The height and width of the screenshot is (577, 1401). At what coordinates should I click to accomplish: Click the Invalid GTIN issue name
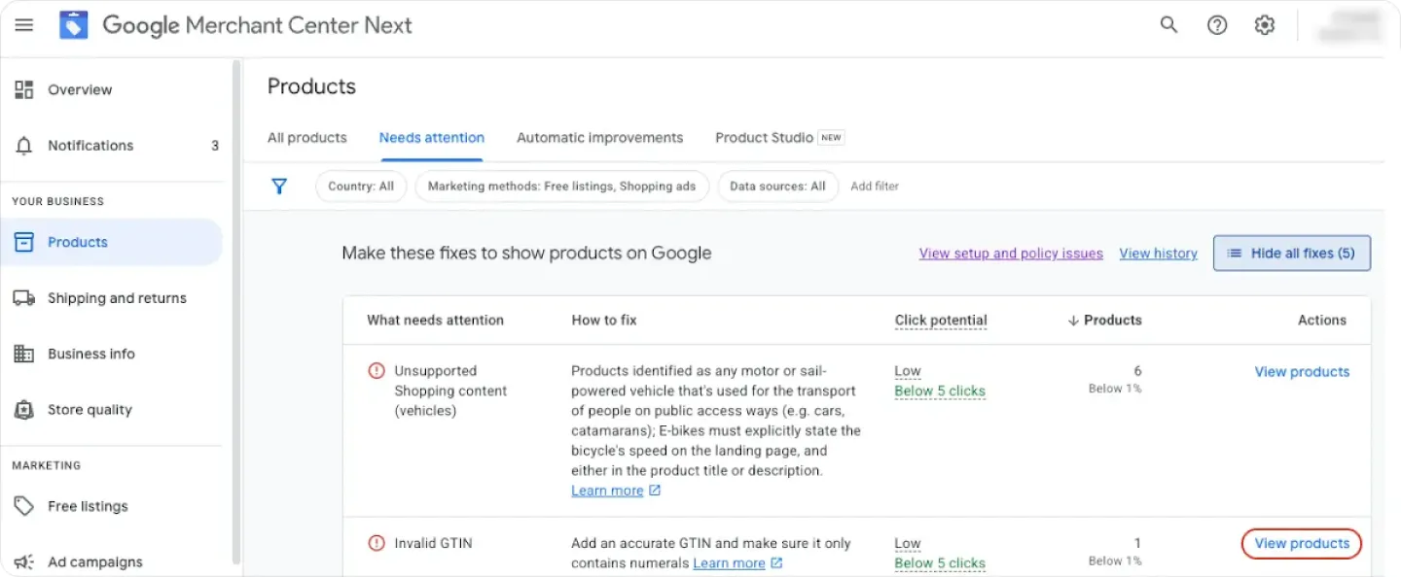[x=433, y=544]
